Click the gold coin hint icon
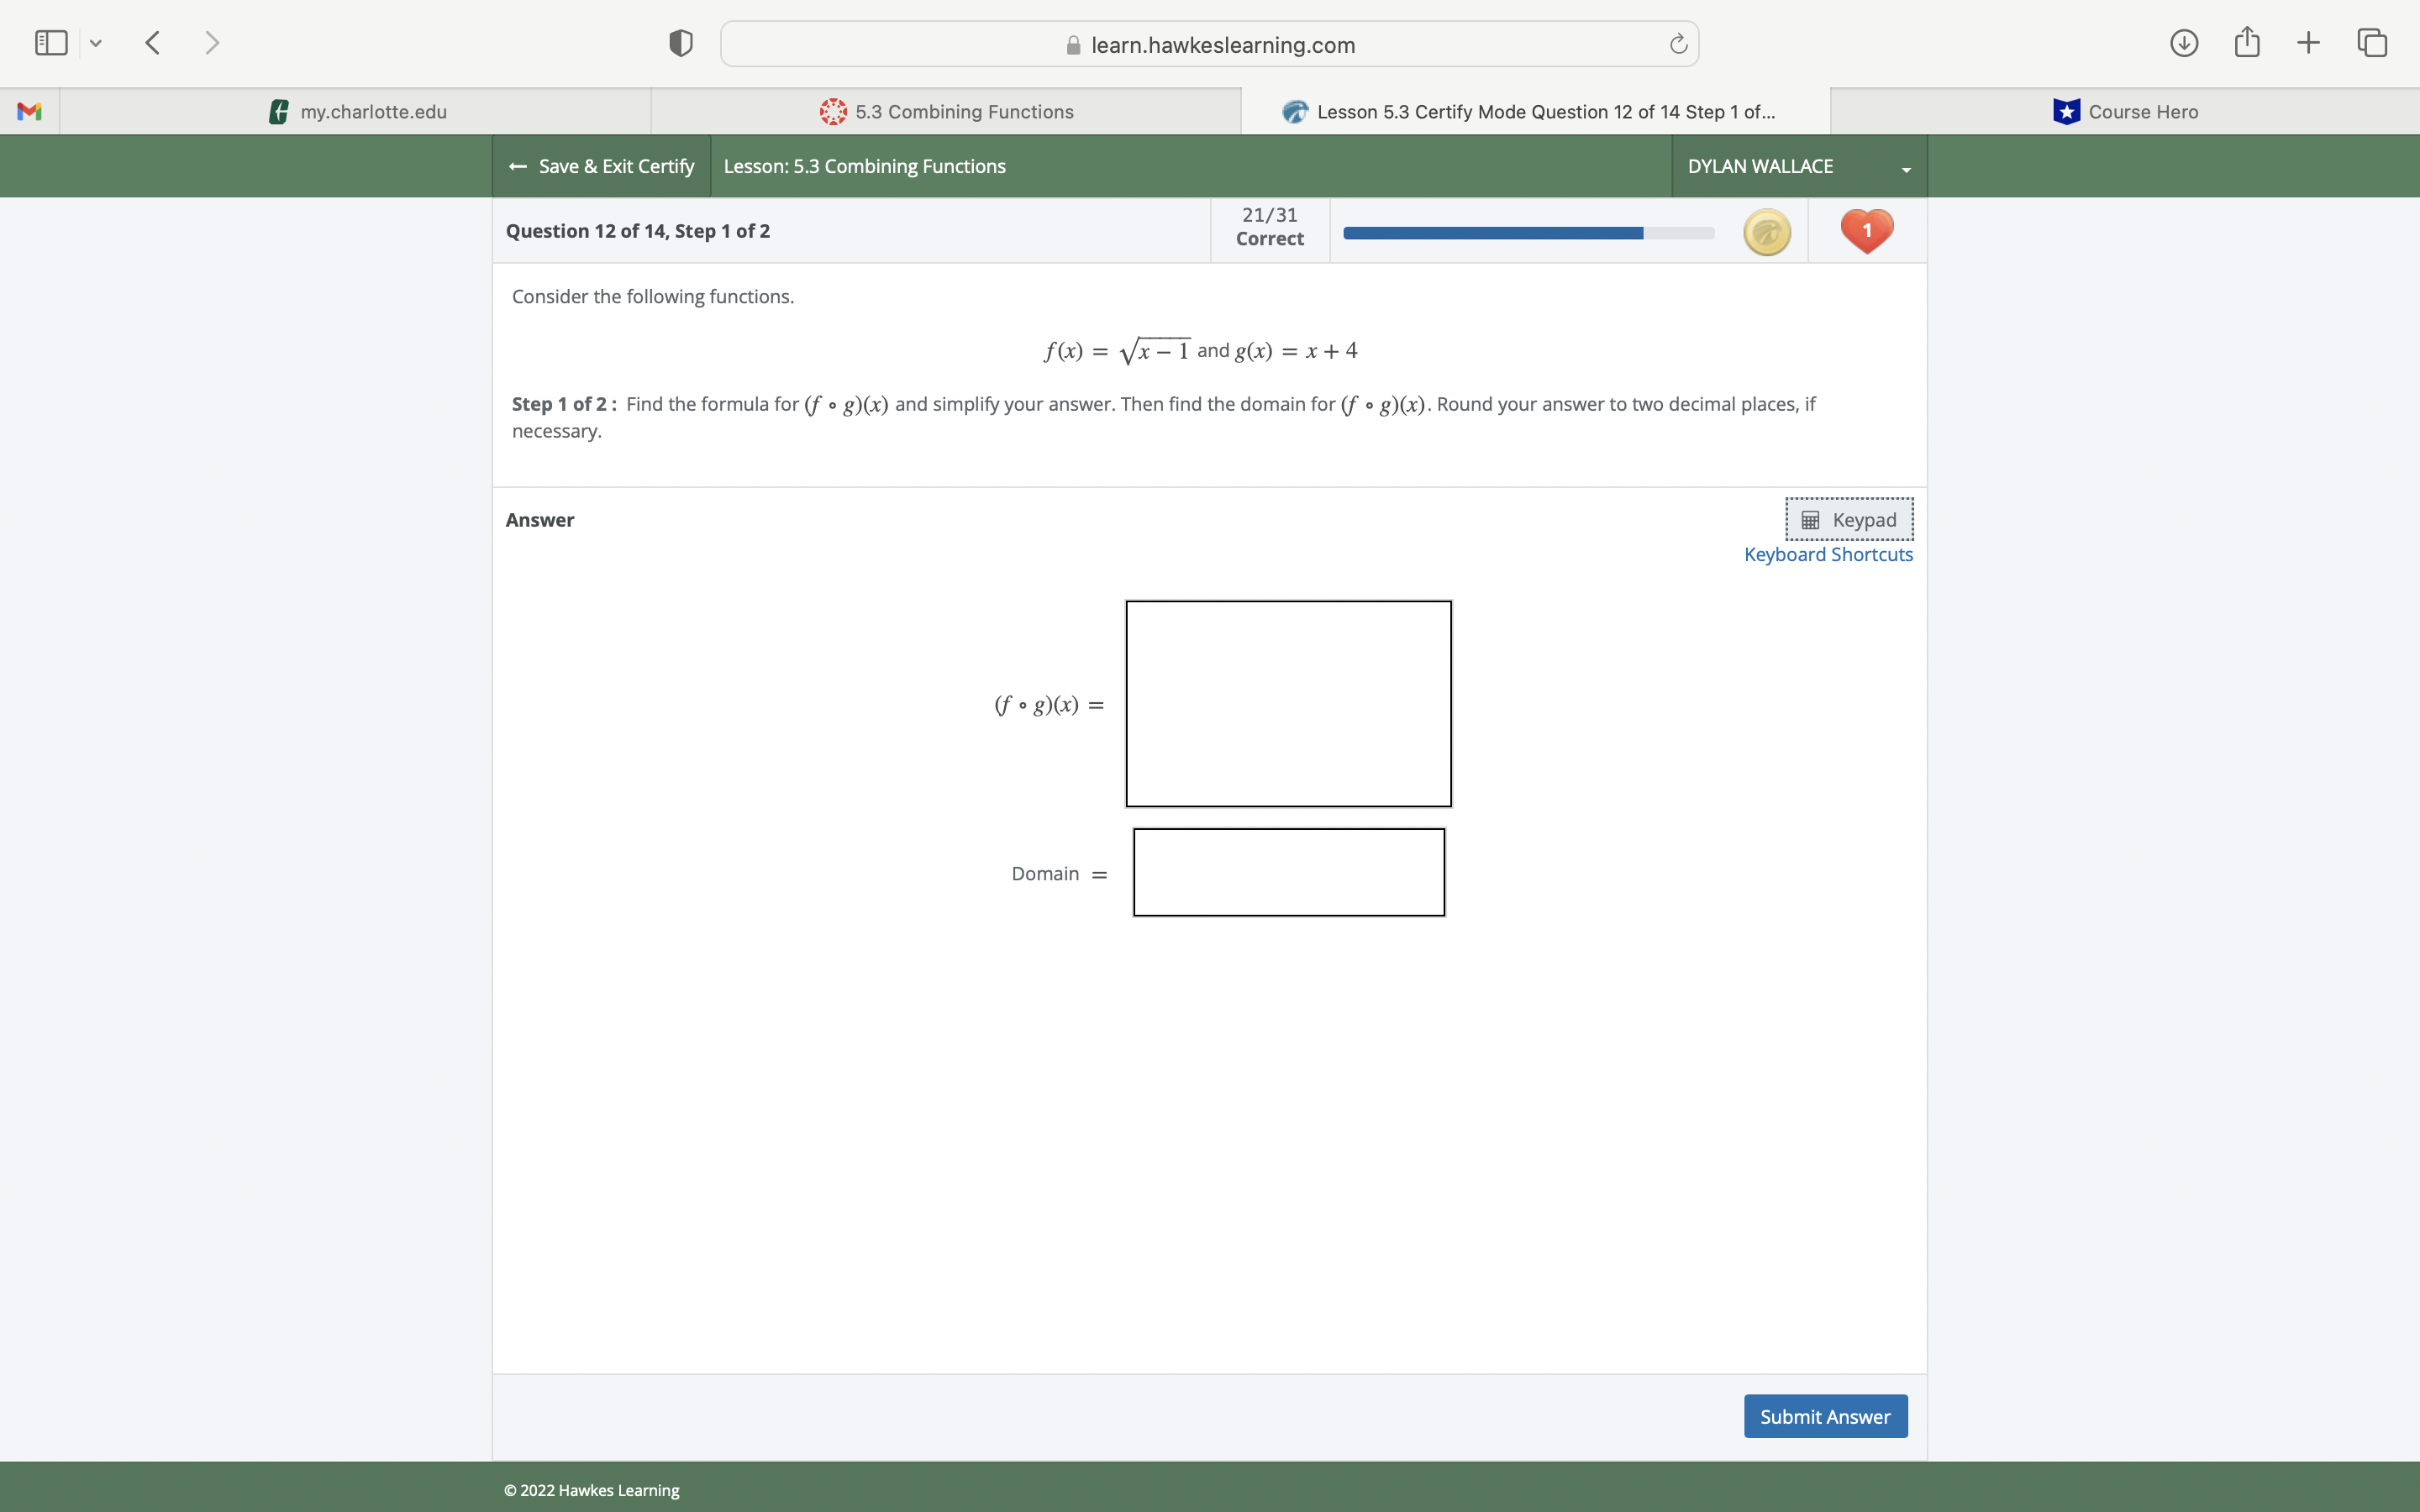This screenshot has height=1512, width=2420. click(1767, 232)
